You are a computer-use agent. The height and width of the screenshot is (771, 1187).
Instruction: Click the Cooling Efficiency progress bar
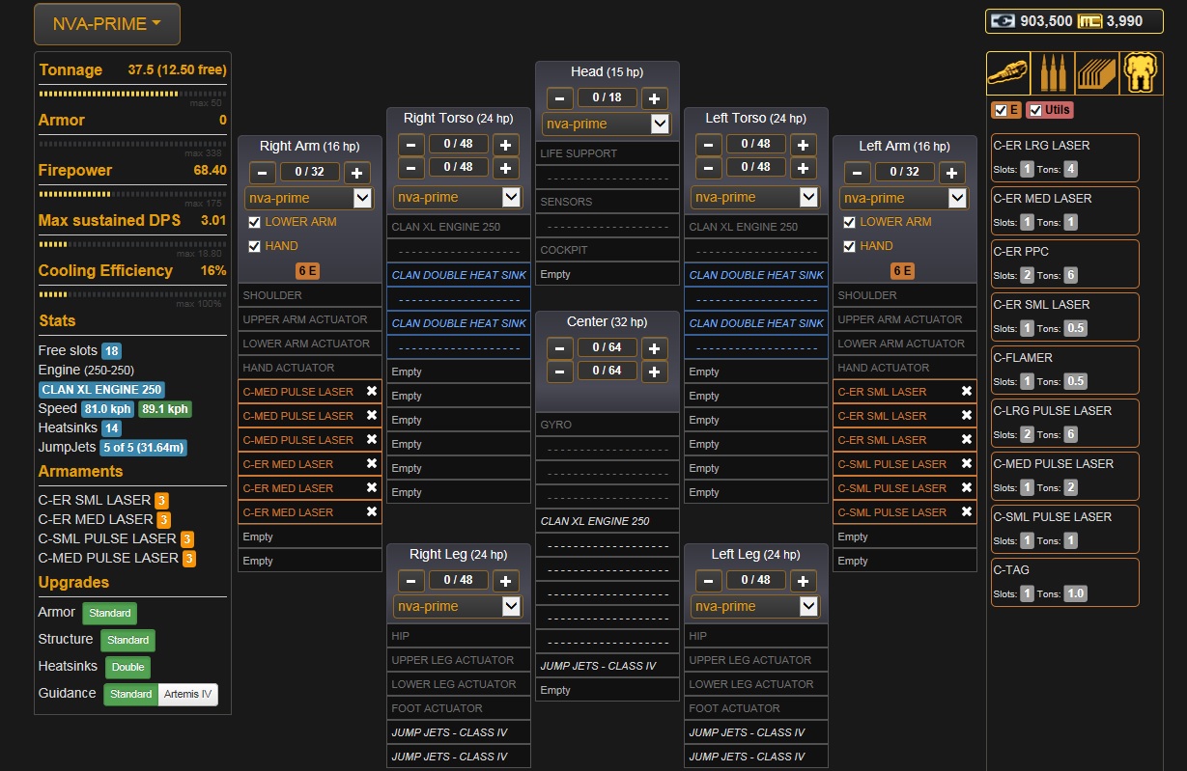pyautogui.click(x=130, y=295)
